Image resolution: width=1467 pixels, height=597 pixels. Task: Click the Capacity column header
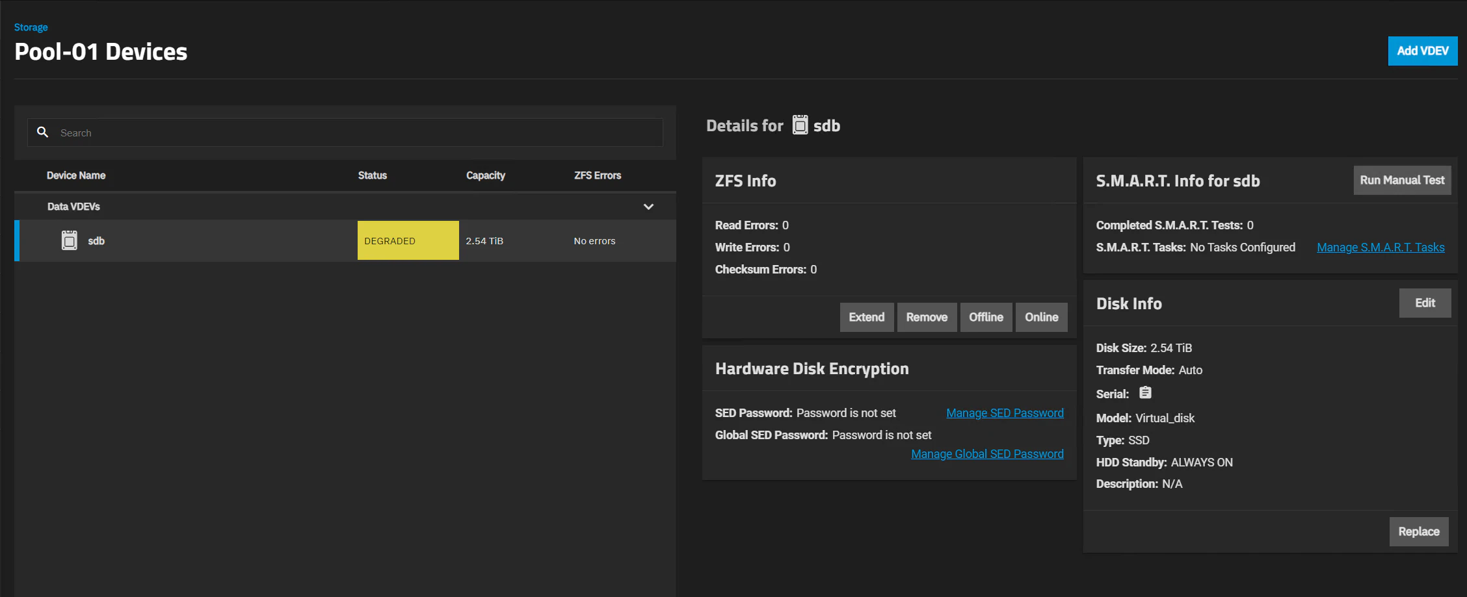coord(486,175)
